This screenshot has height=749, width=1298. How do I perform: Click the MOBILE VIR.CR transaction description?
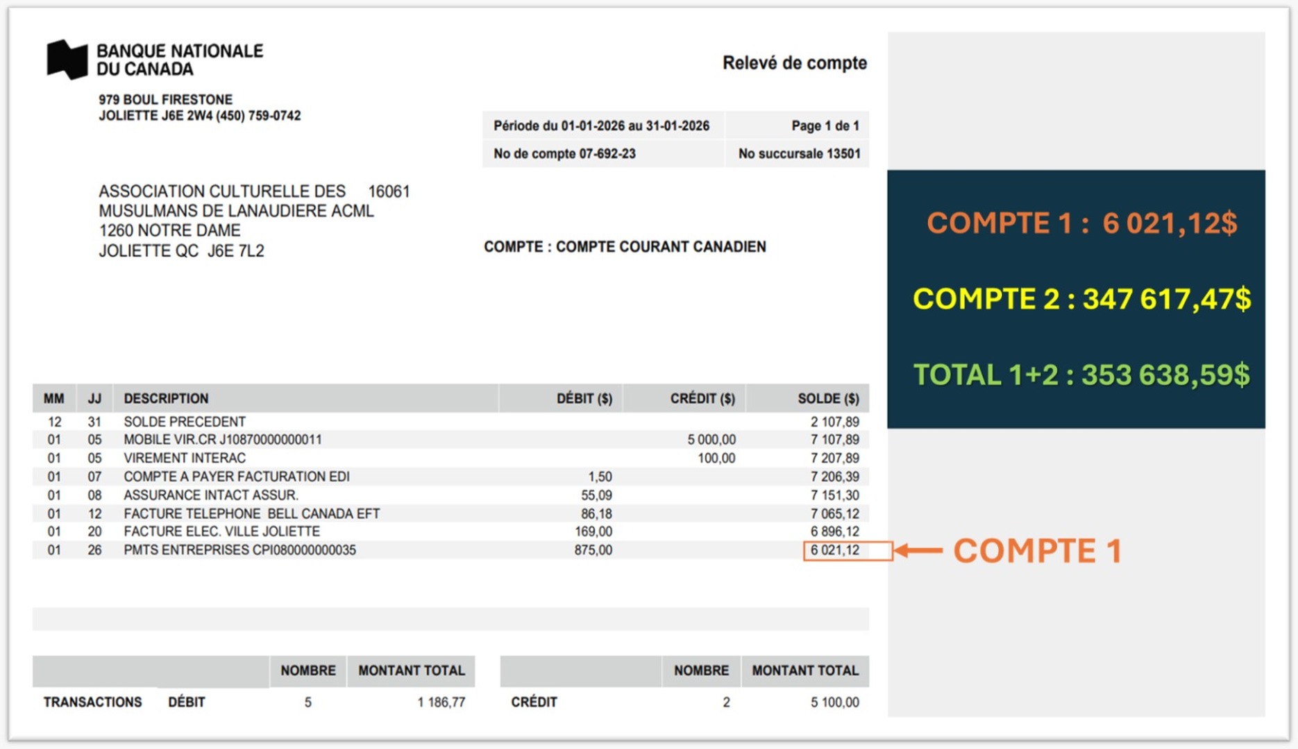point(222,440)
